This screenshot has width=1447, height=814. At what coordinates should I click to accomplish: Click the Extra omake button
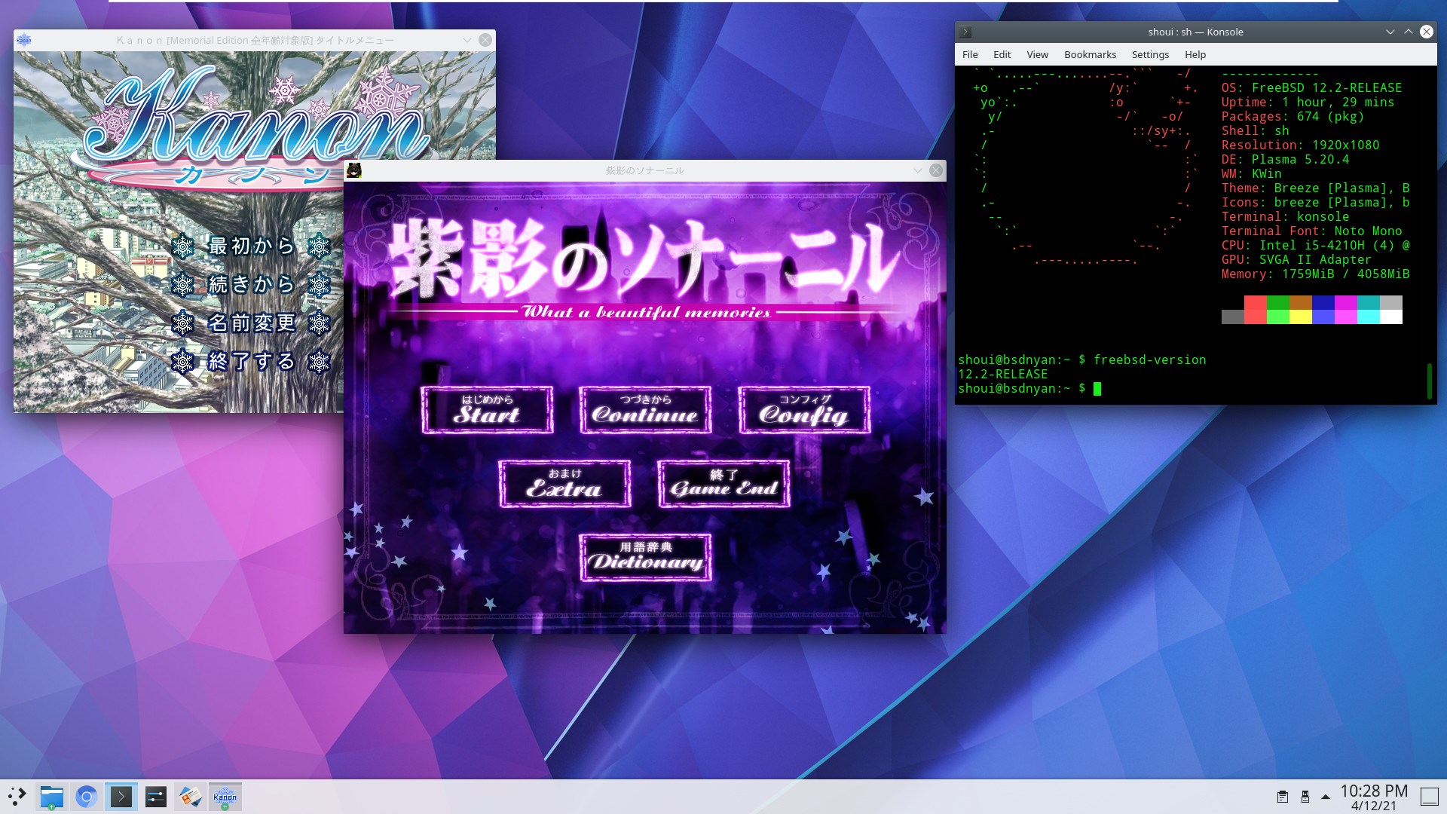tap(564, 483)
